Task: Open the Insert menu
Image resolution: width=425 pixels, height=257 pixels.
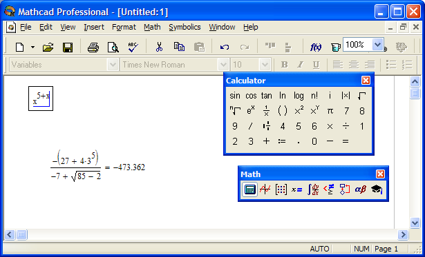Action: click(x=94, y=27)
